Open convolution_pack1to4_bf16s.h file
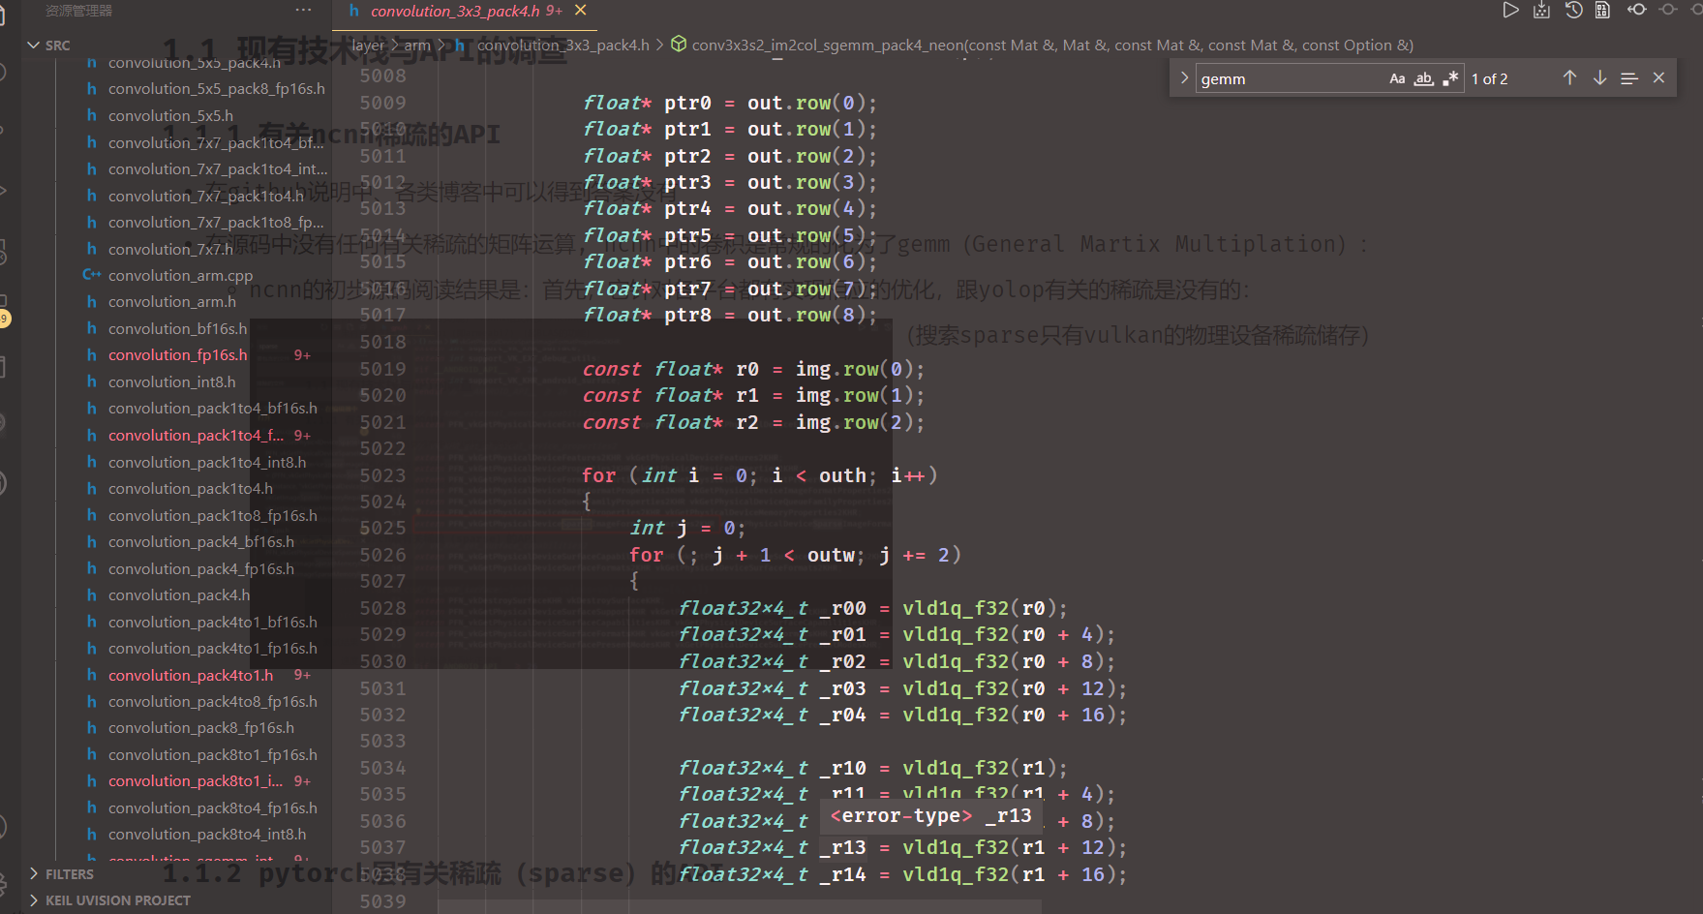The width and height of the screenshot is (1703, 914). tap(213, 409)
